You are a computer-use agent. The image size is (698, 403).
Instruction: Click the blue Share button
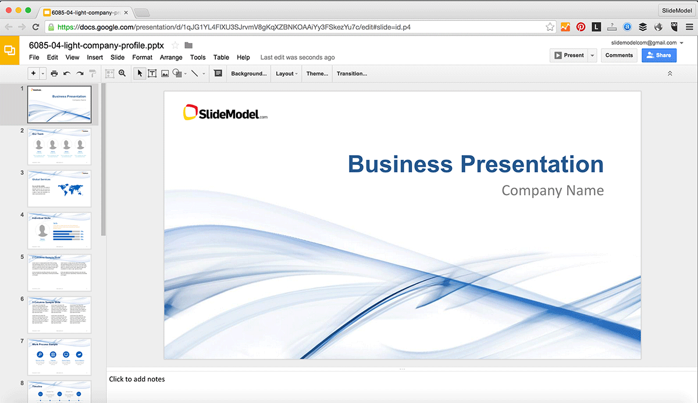pyautogui.click(x=659, y=55)
